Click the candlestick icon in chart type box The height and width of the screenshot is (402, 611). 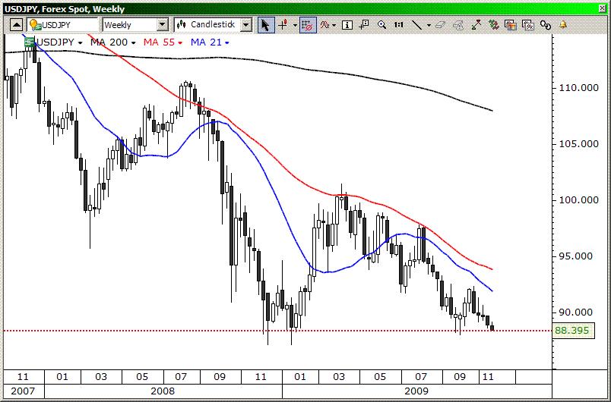[181, 25]
